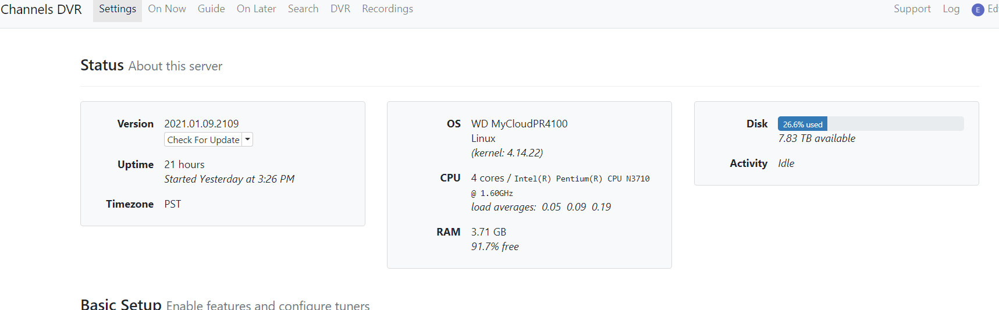This screenshot has width=999, height=310.
Task: Click the Status section heading
Action: [102, 65]
